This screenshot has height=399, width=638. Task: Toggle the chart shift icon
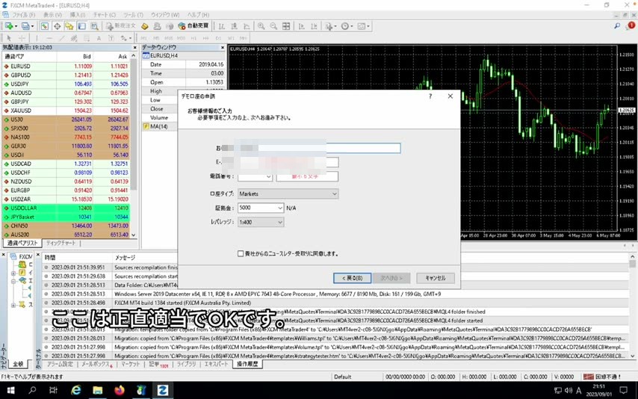[314, 26]
